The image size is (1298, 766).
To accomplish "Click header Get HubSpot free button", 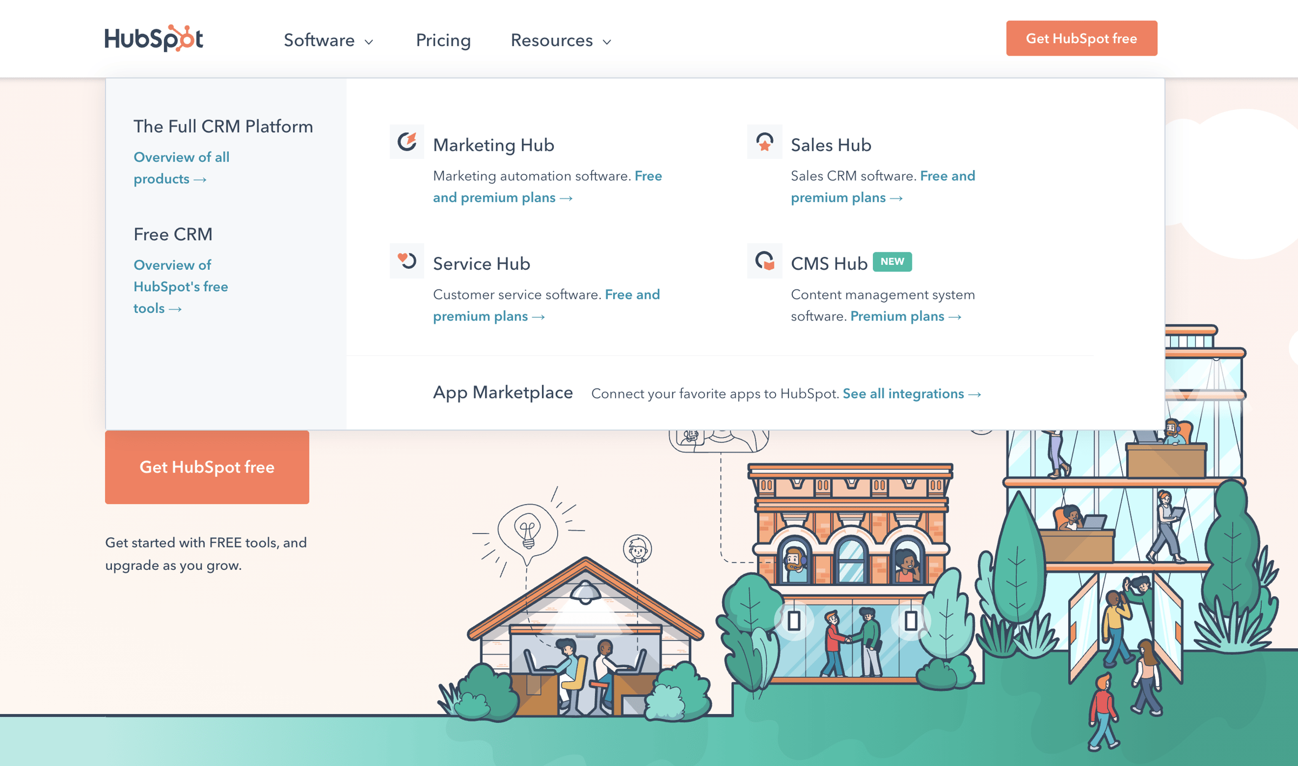I will pyautogui.click(x=1081, y=38).
